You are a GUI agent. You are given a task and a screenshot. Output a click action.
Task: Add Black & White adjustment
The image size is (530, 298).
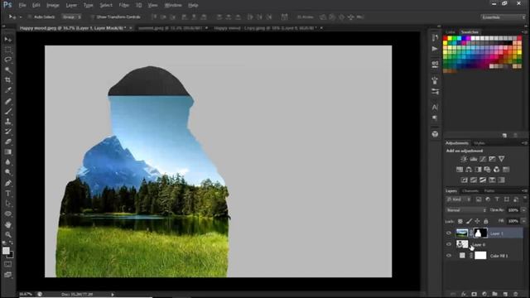point(478,169)
